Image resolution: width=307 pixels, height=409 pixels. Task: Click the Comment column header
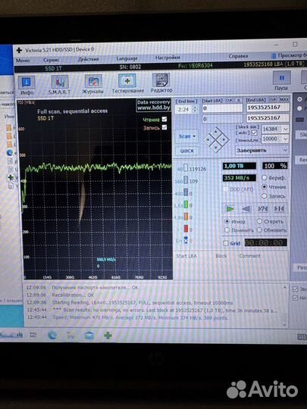point(250,256)
